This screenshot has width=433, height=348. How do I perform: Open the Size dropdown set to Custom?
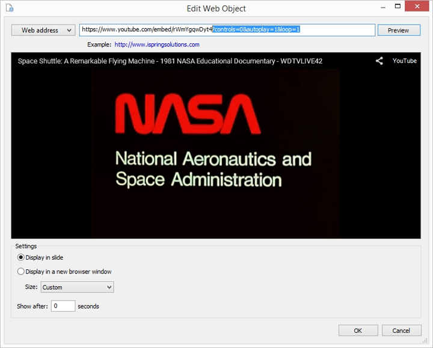(78, 287)
